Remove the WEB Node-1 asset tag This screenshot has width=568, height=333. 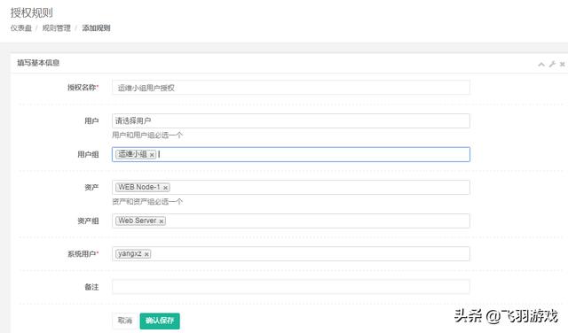coord(165,188)
